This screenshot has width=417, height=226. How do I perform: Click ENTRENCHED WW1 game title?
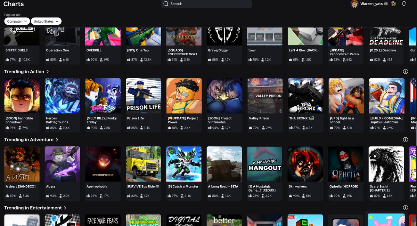click(182, 52)
